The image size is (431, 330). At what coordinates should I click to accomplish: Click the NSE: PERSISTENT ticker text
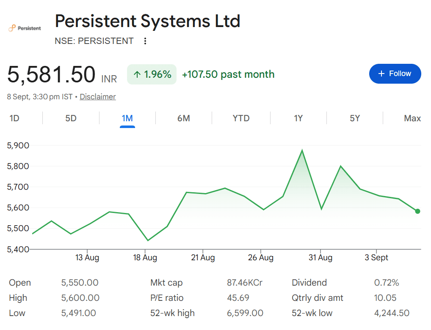pos(94,41)
